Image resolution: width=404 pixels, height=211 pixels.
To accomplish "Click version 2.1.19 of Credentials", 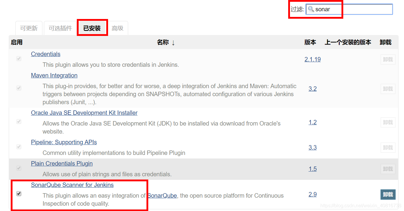I will (313, 59).
